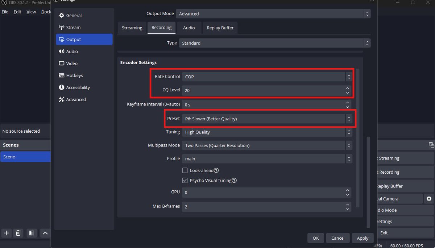Select the Stream settings section
Viewport: 435px width, 248px height.
tap(73, 27)
